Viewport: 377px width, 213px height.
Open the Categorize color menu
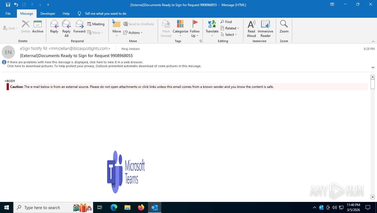180,29
